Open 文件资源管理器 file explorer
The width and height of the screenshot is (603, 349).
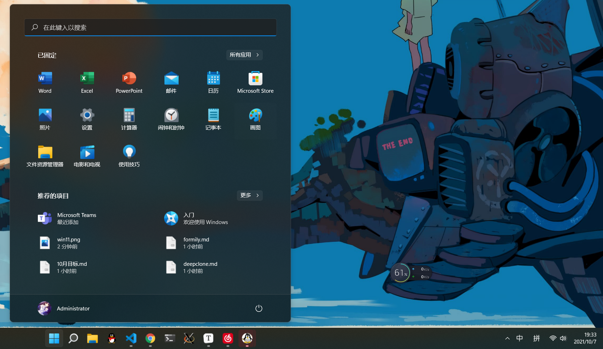pyautogui.click(x=45, y=156)
